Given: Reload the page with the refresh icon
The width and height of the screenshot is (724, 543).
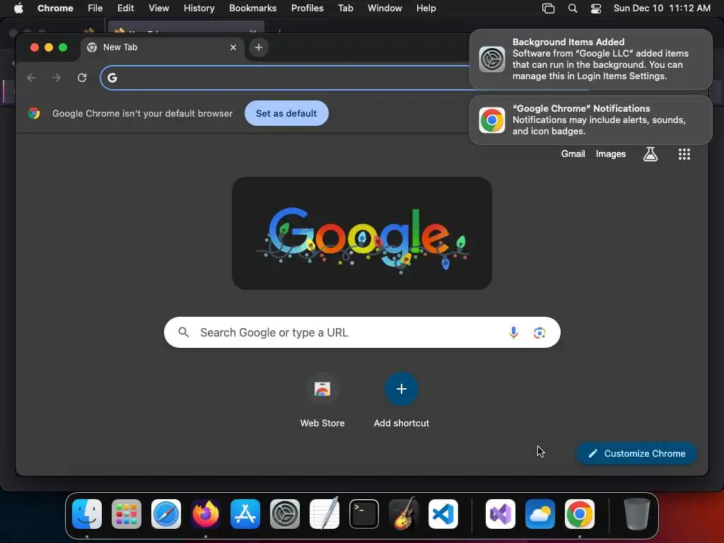Looking at the screenshot, I should 82,78.
